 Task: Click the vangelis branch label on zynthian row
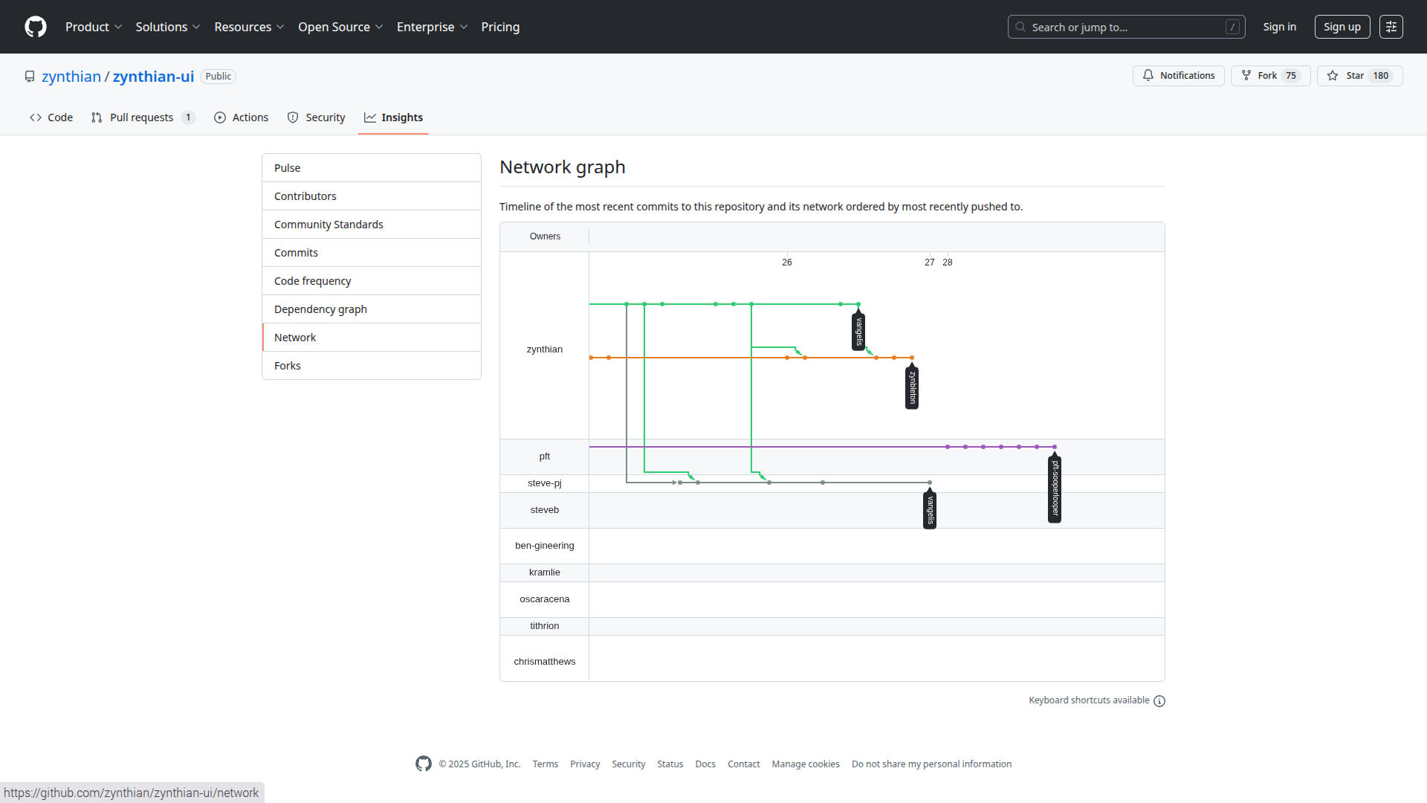858,332
